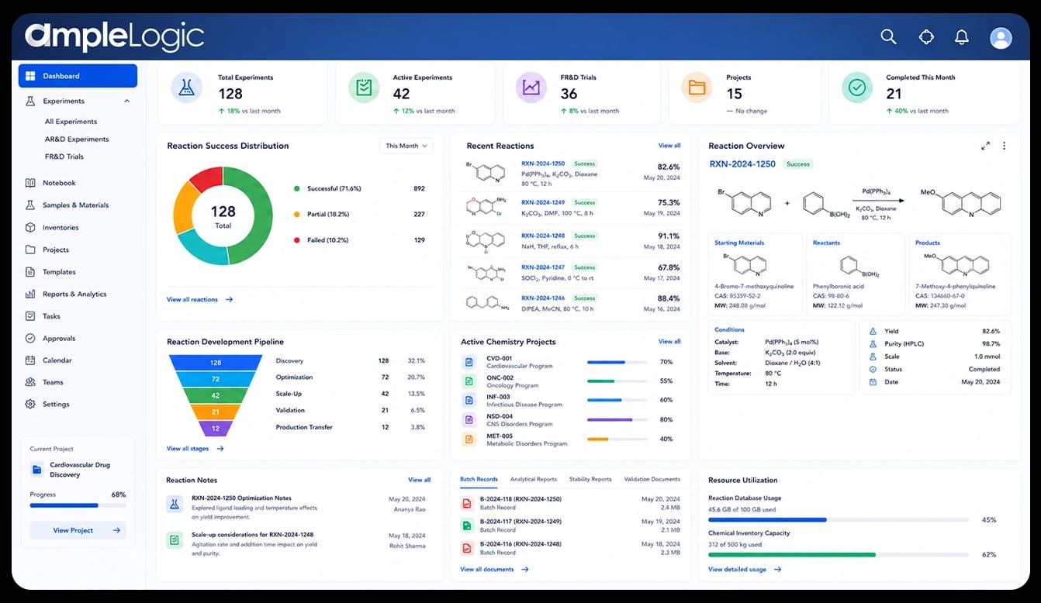Screen dimensions: 1041x603
Task: Click the Teams people icon
Action: pyautogui.click(x=30, y=382)
